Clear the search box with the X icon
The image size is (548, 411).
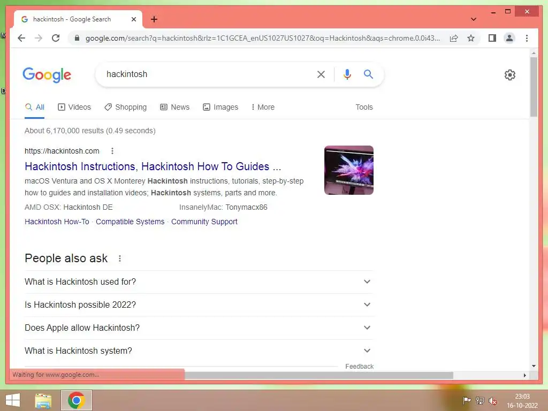click(321, 74)
